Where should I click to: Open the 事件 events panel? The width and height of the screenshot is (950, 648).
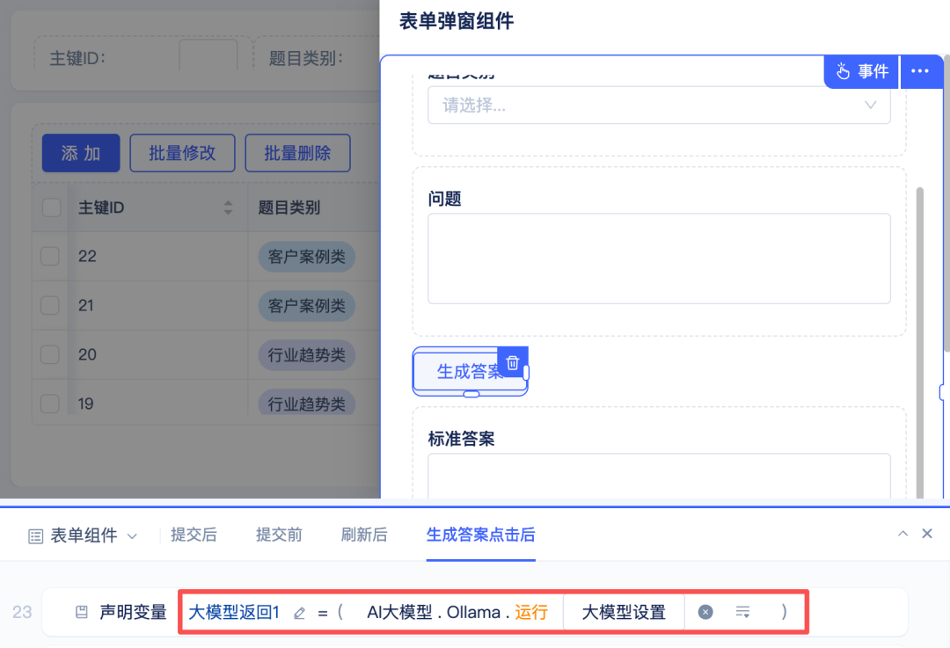(862, 71)
